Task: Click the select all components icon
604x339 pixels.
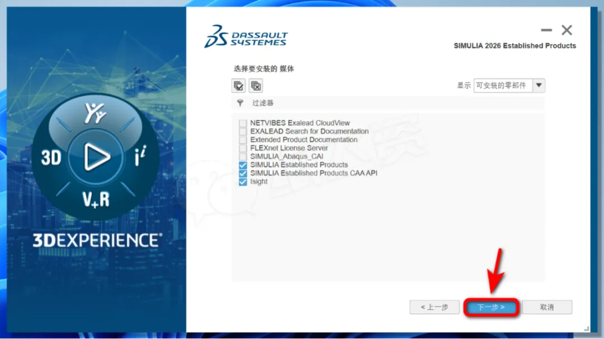Action: coord(238,86)
